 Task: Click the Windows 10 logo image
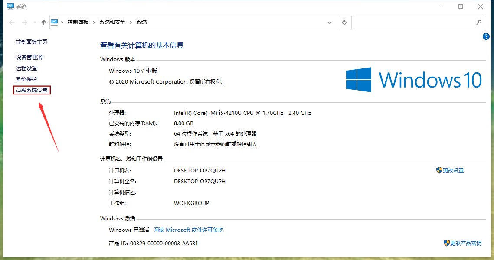tap(414, 80)
